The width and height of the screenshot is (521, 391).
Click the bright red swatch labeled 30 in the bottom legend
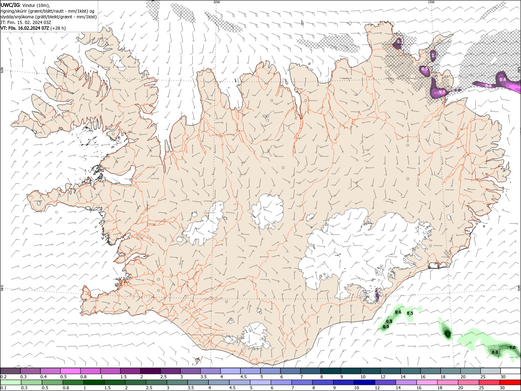click(x=510, y=382)
